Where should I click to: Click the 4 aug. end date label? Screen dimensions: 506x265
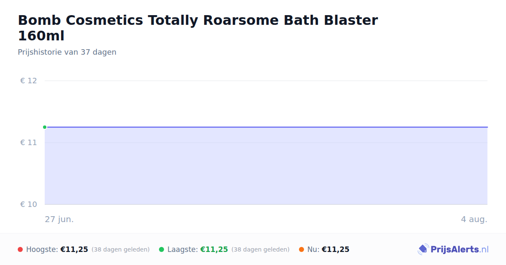coord(474,220)
